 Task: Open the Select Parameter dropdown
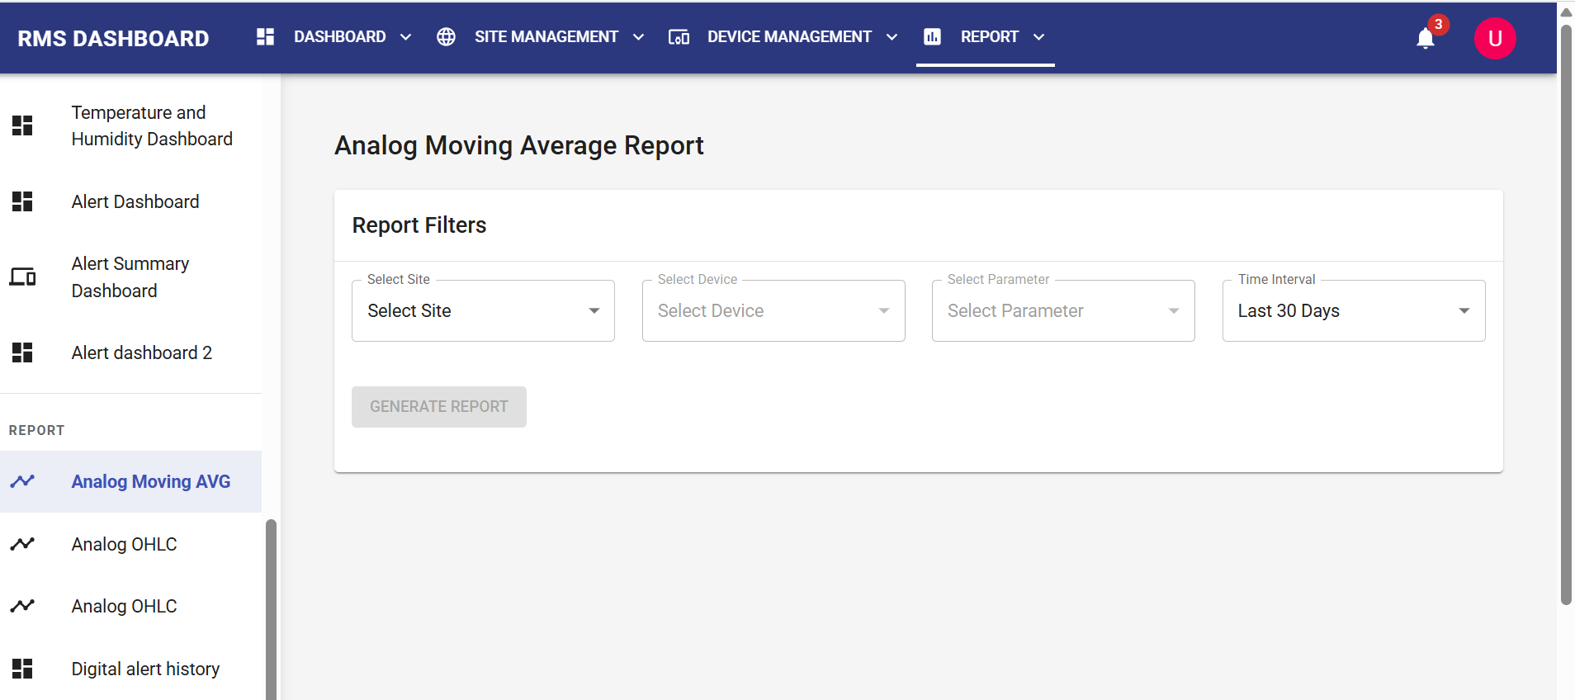[1063, 310]
